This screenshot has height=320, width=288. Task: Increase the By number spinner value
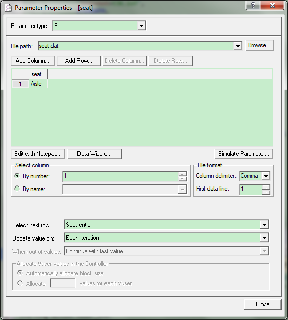pyautogui.click(x=182, y=174)
